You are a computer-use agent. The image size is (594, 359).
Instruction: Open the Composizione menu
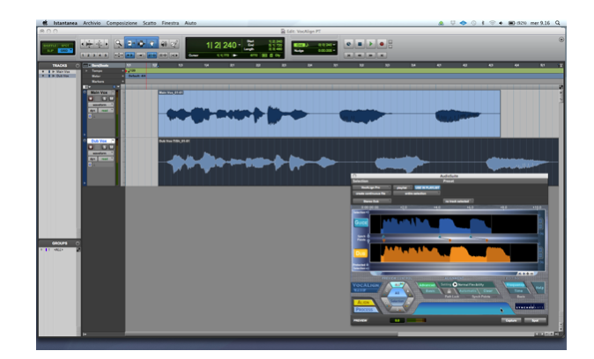tap(122, 23)
